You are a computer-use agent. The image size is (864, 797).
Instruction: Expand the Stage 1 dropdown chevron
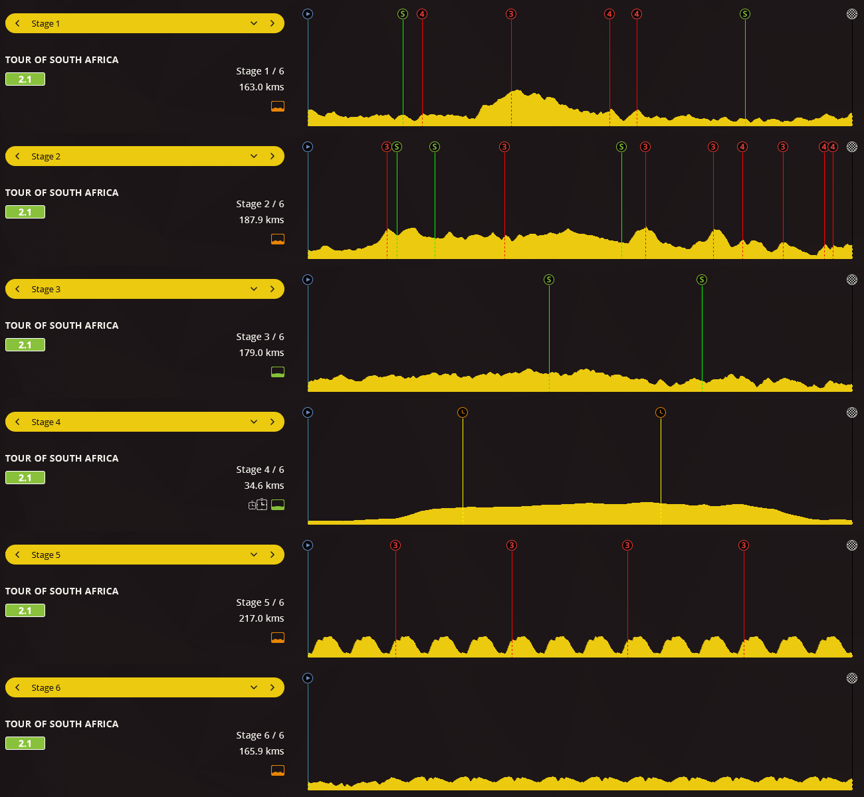254,23
